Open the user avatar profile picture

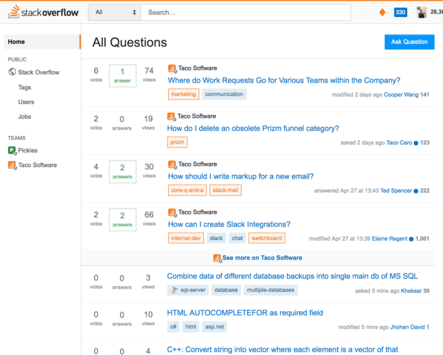pyautogui.click(x=422, y=12)
